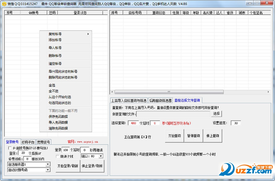The width and height of the screenshot is (275, 181).
Task: Click the 你要查询的文件 path input field
Action: click(x=173, y=114)
